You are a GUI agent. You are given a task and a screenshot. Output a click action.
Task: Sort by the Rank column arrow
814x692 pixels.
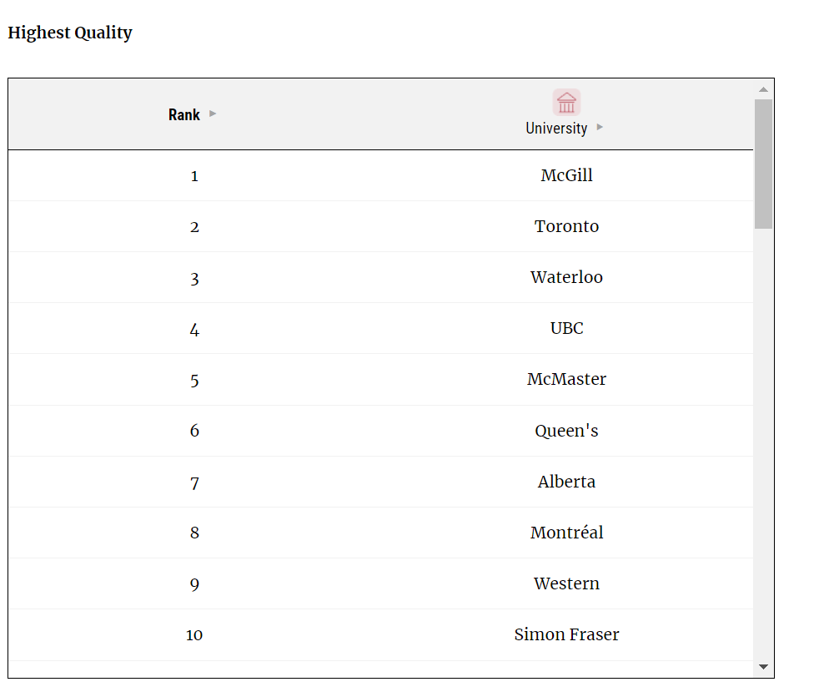(213, 114)
